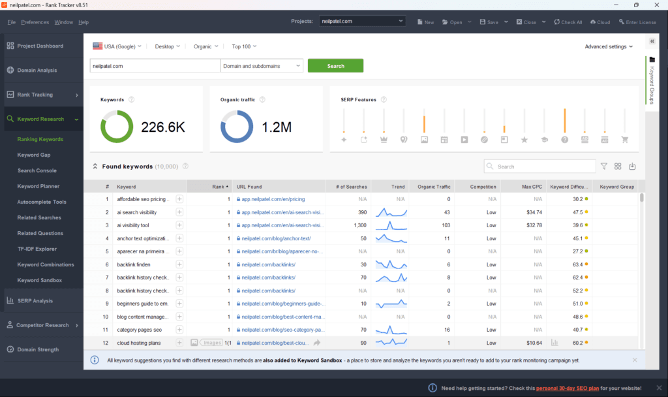668x397 pixels.
Task: Click the filter funnel icon above the table
Action: [603, 167]
